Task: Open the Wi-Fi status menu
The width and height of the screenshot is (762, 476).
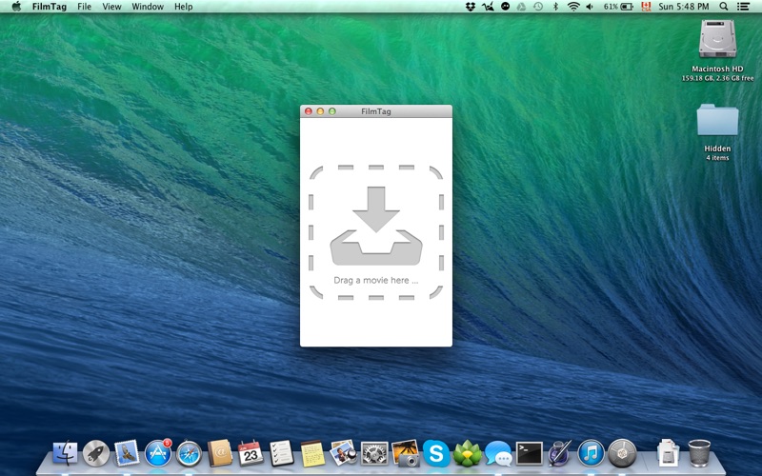Action: pyautogui.click(x=573, y=7)
